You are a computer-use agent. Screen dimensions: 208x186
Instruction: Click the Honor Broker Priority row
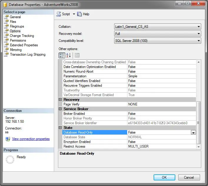129,118
